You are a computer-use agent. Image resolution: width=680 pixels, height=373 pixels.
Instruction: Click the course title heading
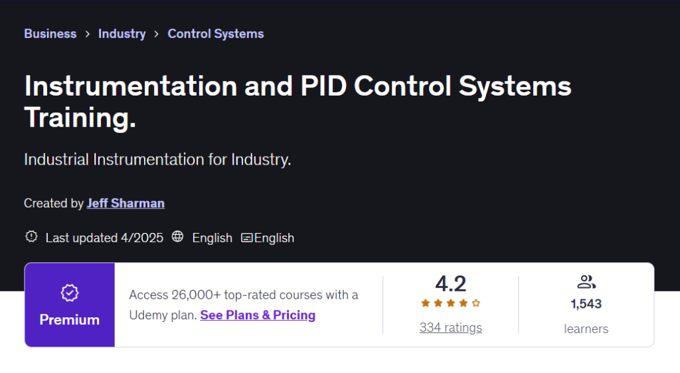coord(297,102)
